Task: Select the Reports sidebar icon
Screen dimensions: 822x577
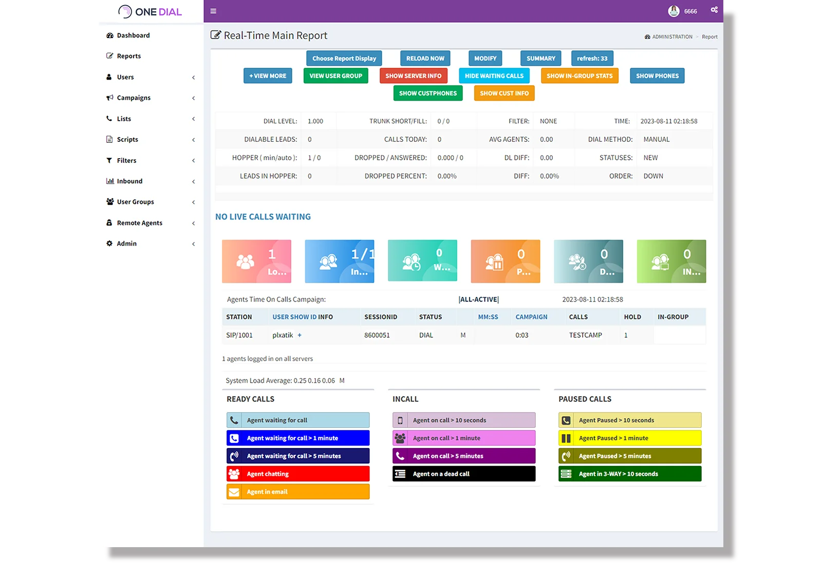Action: [x=109, y=55]
